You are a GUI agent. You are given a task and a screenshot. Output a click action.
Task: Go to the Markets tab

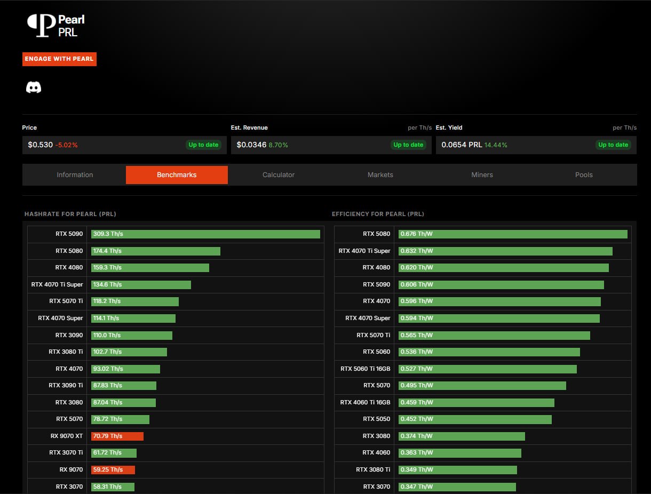(380, 175)
